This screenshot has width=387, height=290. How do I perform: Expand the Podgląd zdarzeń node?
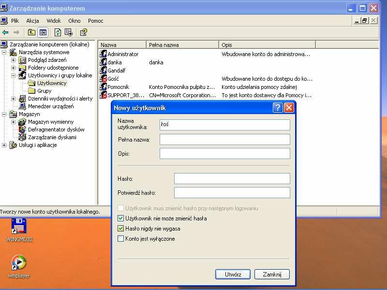click(14, 60)
